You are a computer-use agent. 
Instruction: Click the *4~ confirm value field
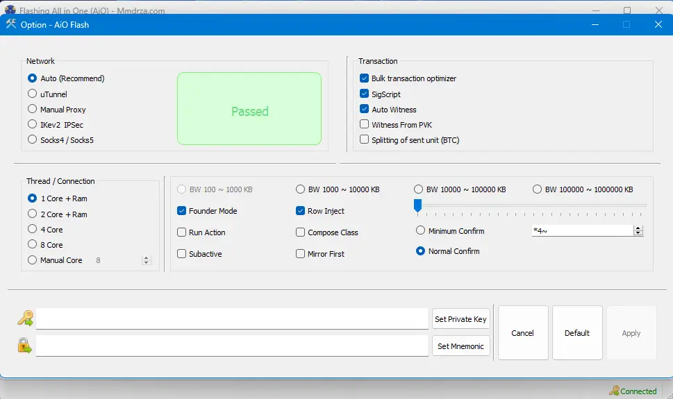click(x=582, y=231)
